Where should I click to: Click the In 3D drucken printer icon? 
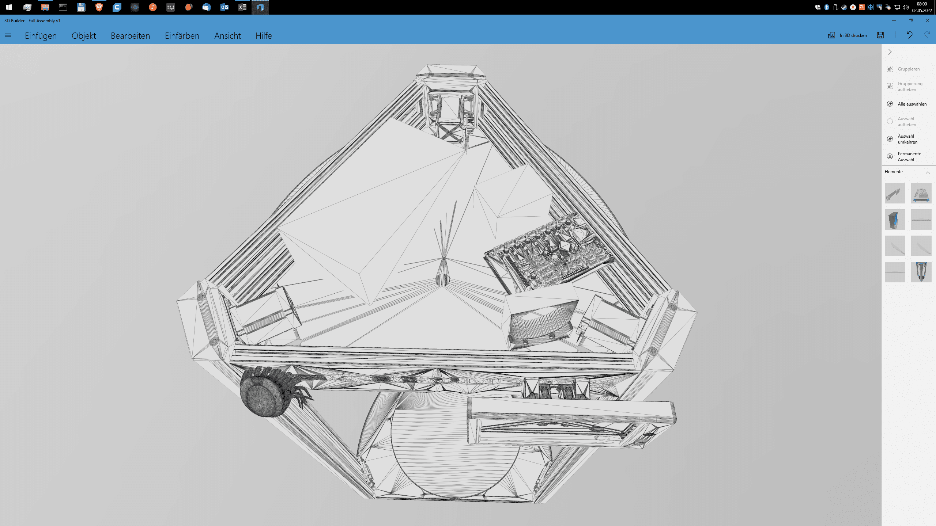point(831,35)
